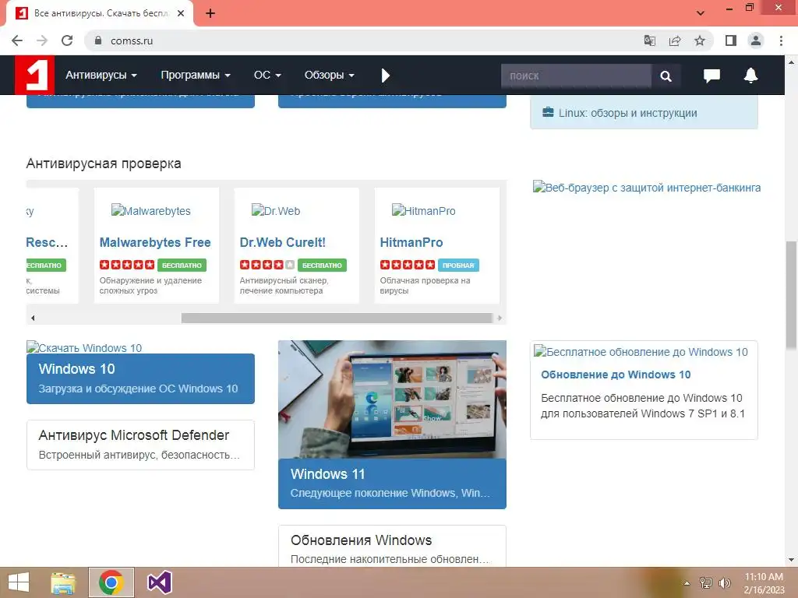Bookmark this page with star icon

pos(700,40)
